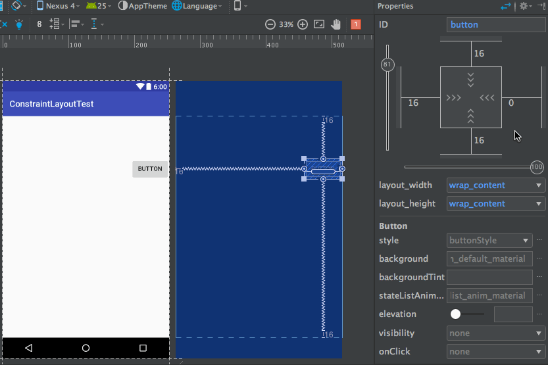Expand the layout_width wrap_content dropdown
This screenshot has width=548, height=365.
point(496,185)
